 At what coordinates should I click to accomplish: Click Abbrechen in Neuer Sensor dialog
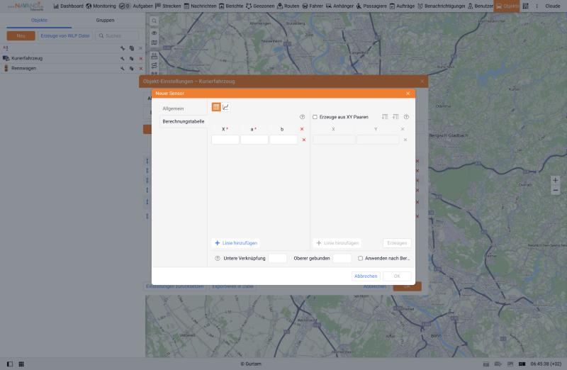pos(366,276)
